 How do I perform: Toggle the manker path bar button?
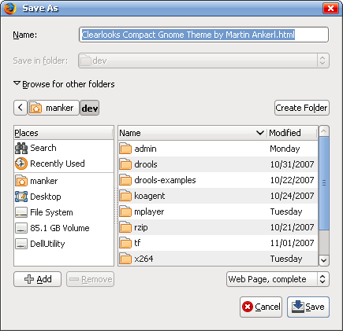click(54, 108)
